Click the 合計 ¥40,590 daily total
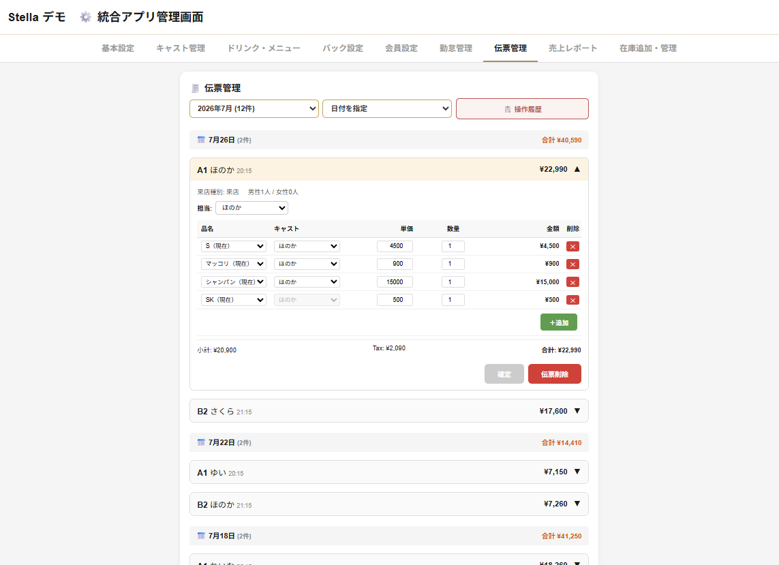This screenshot has width=779, height=565. coord(562,140)
